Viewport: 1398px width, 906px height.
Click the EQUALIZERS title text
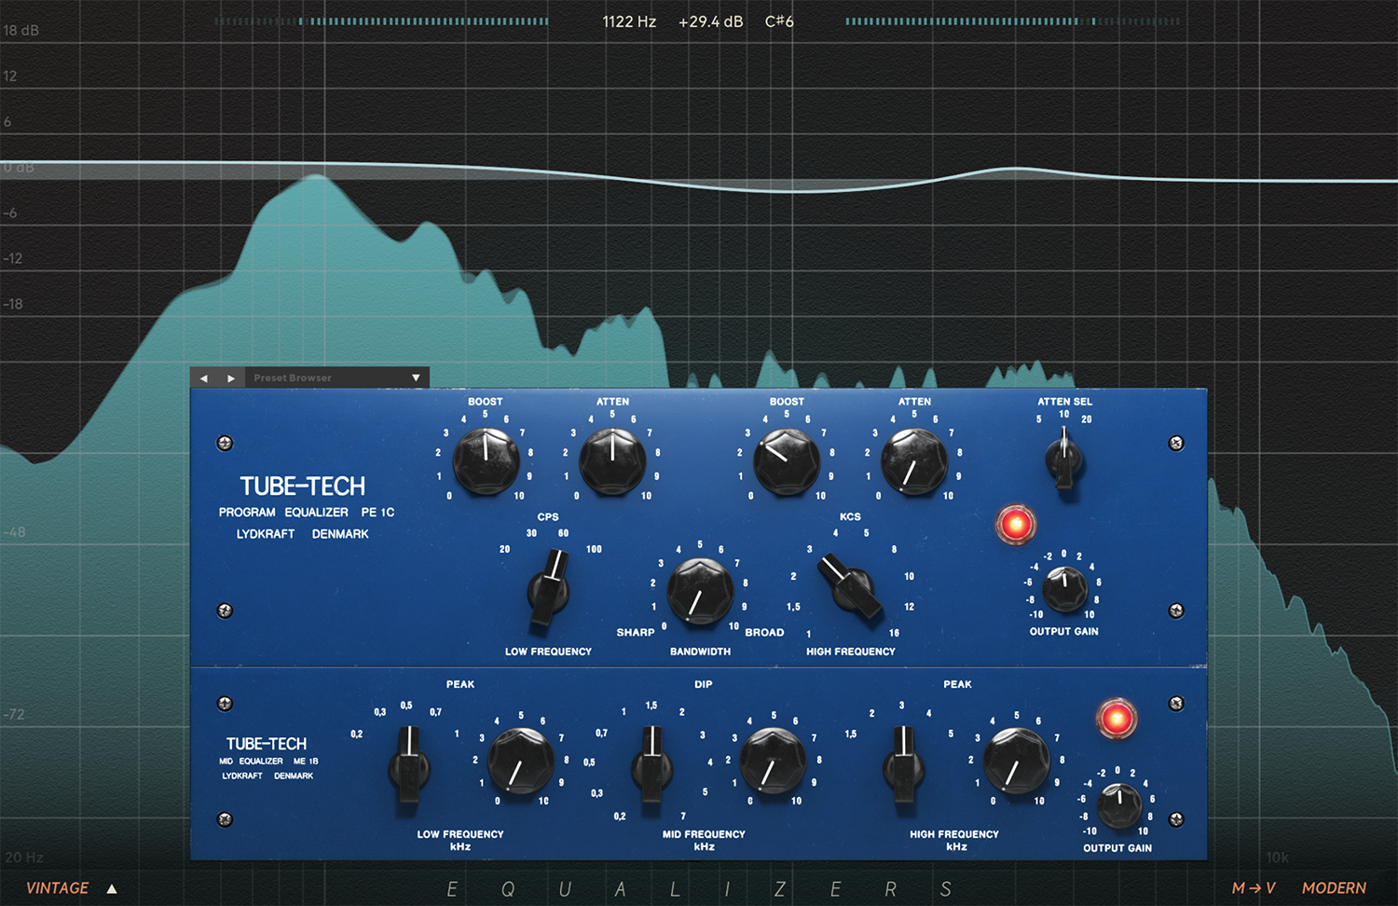point(699,889)
